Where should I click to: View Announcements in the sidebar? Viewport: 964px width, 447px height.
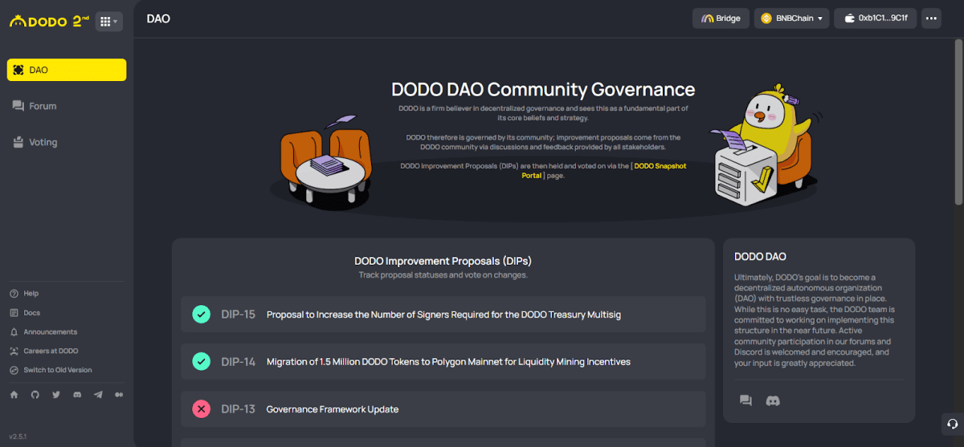(43, 332)
